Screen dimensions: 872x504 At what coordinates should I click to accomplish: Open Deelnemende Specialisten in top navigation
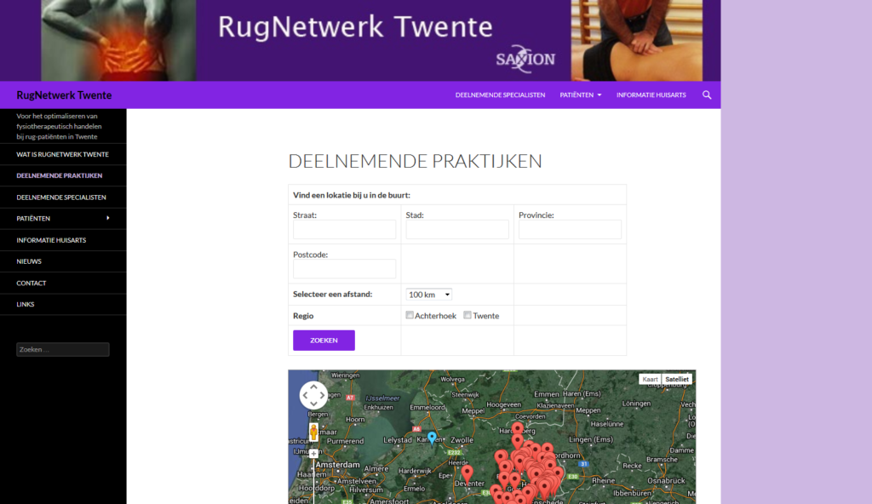point(500,95)
